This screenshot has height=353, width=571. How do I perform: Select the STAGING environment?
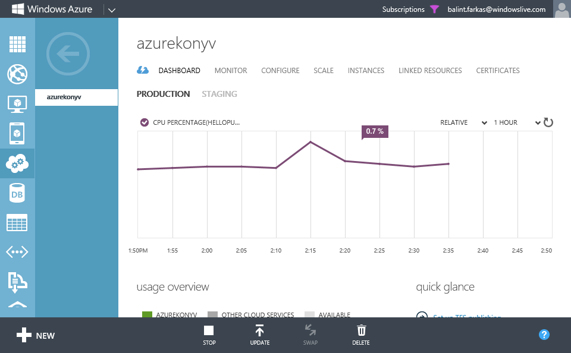click(219, 94)
